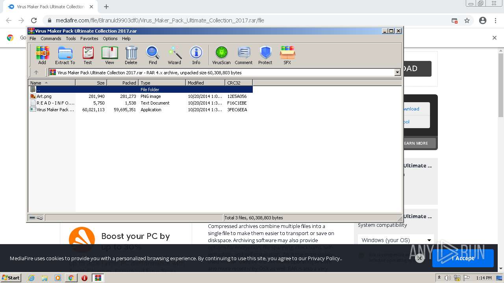
Task: Sort by the Type column header
Action: point(162,83)
